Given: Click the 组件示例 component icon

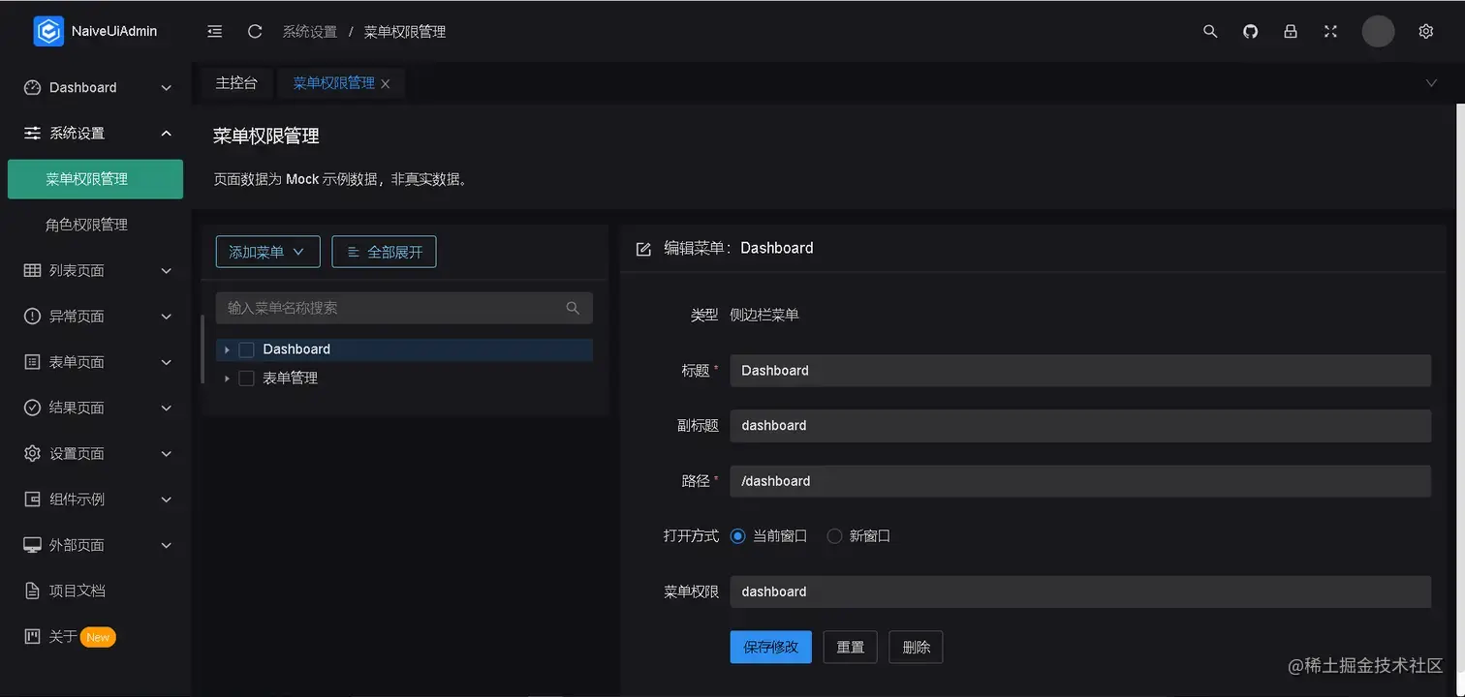Looking at the screenshot, I should point(32,500).
